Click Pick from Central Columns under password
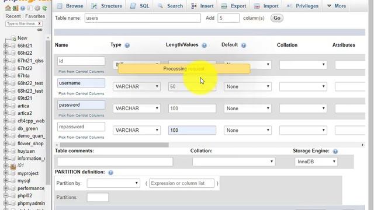This screenshot has height=210, width=374. (81, 116)
